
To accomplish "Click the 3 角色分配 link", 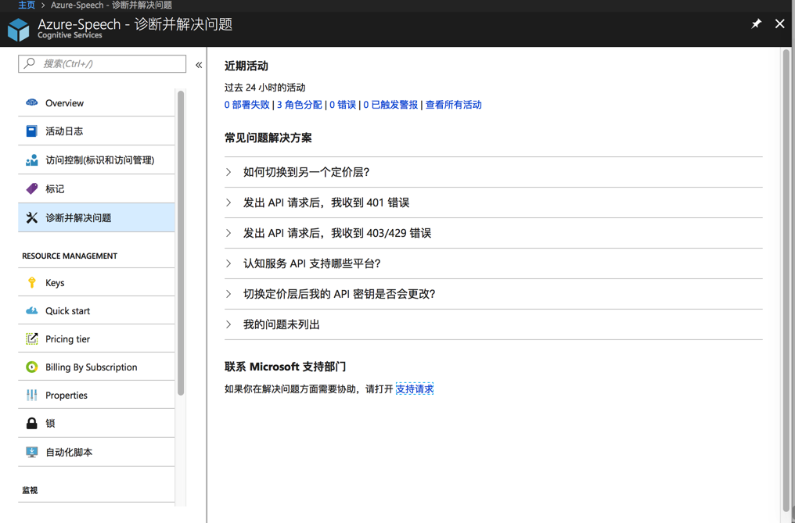I will [x=299, y=105].
